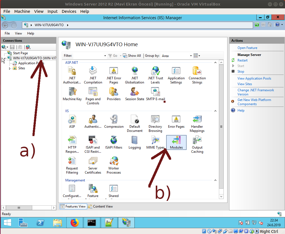Open the VirtualBox Input menu
This screenshot has width=285, height=234.
[x=52, y=11]
